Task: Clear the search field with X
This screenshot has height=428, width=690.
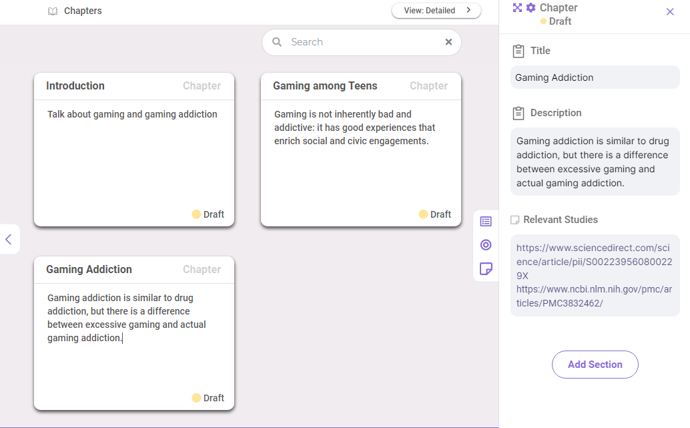Action: 448,42
